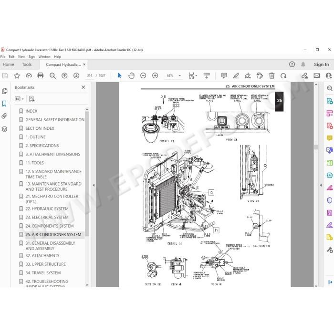
Task: Select the Highlight text pen tool
Action: (236, 75)
